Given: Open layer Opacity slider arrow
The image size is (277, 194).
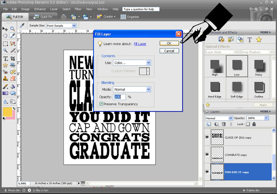Looking at the screenshot, I should [267, 118].
